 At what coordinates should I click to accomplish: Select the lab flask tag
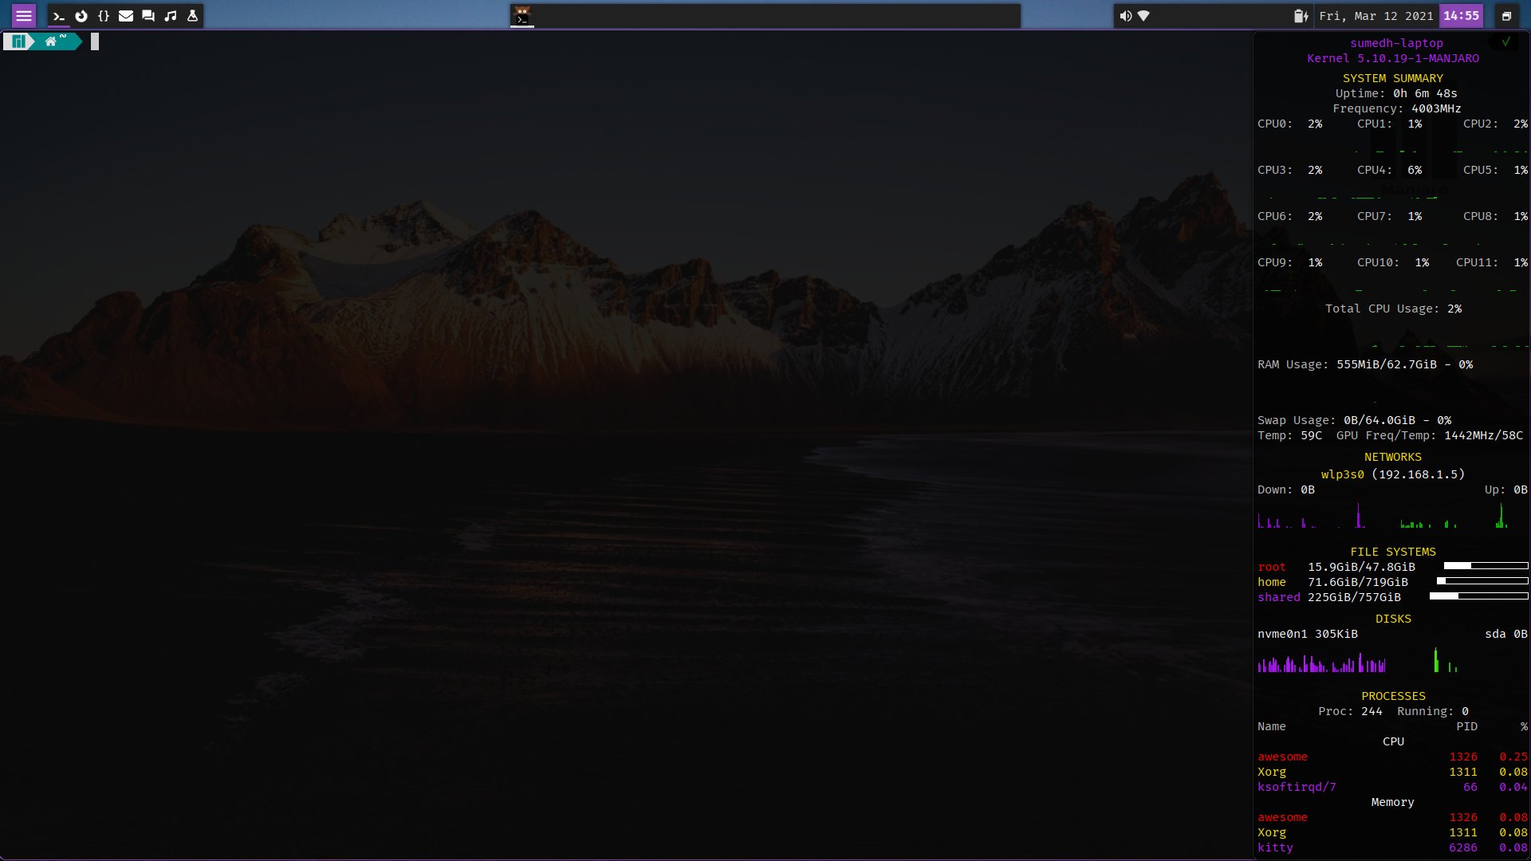pos(192,16)
